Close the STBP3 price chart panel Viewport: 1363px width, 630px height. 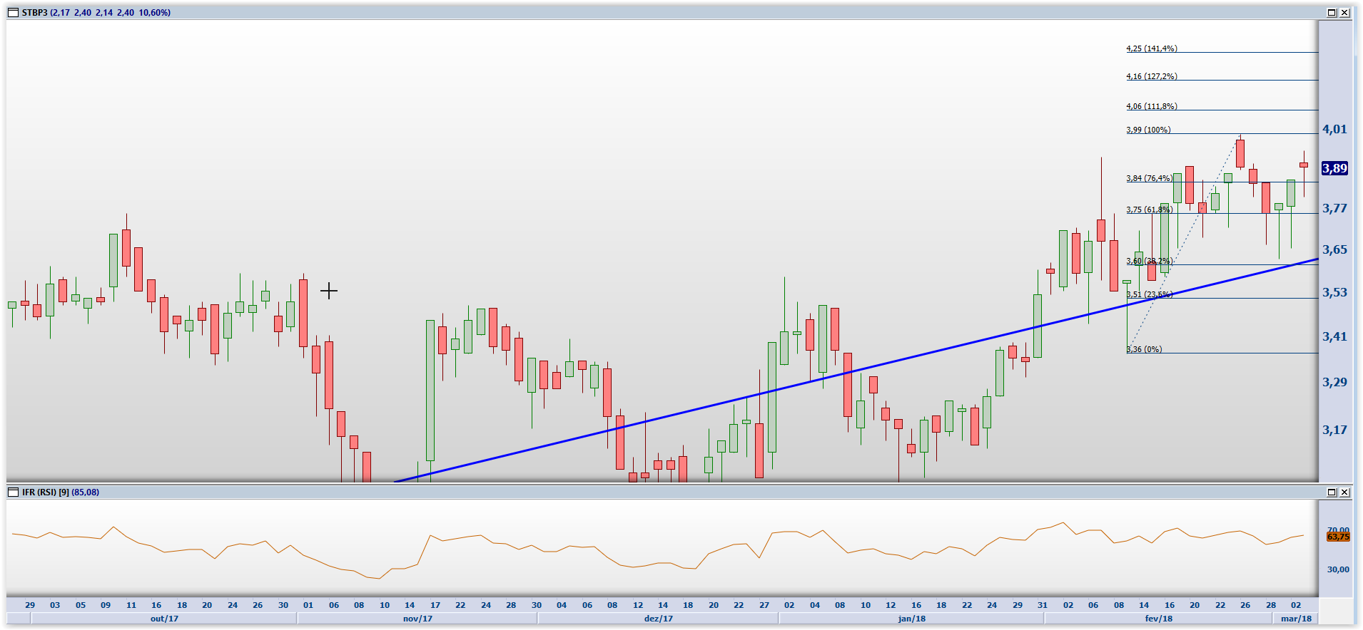1344,13
